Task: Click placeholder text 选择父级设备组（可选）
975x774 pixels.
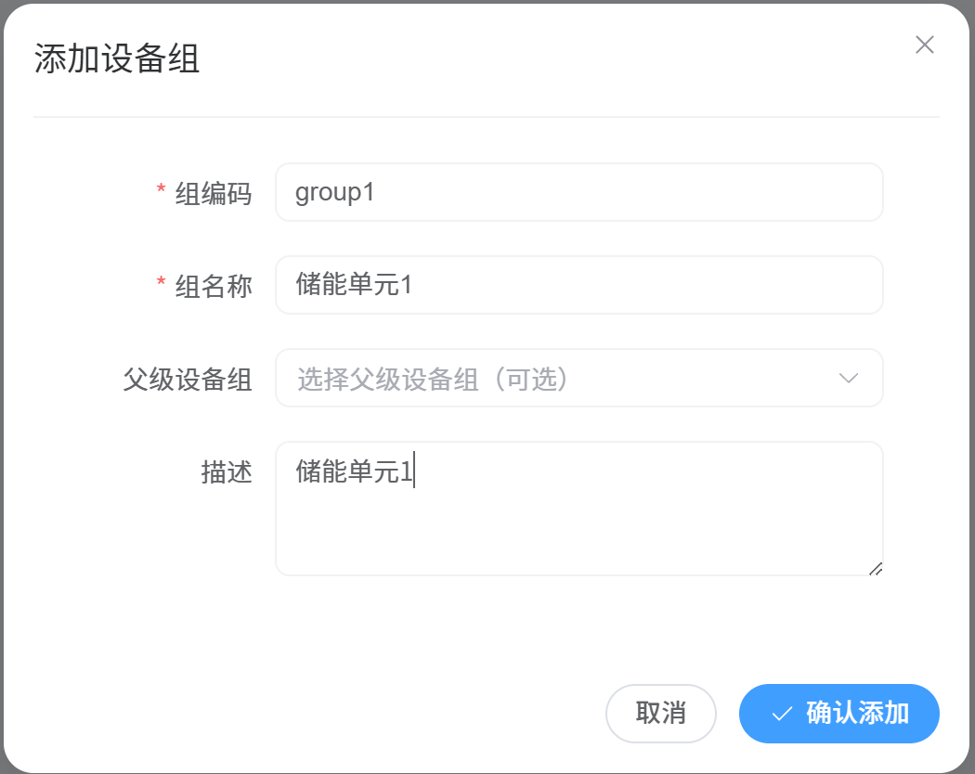Action: tap(432, 379)
